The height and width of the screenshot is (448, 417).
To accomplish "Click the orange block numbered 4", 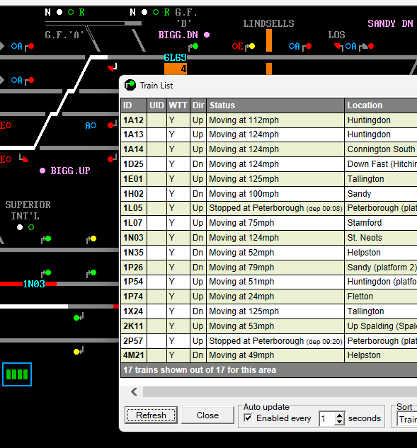I will pos(176,69).
